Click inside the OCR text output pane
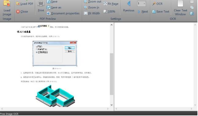Image resolution: width=198 pixels, height=116 pixels. pyautogui.click(x=154, y=65)
